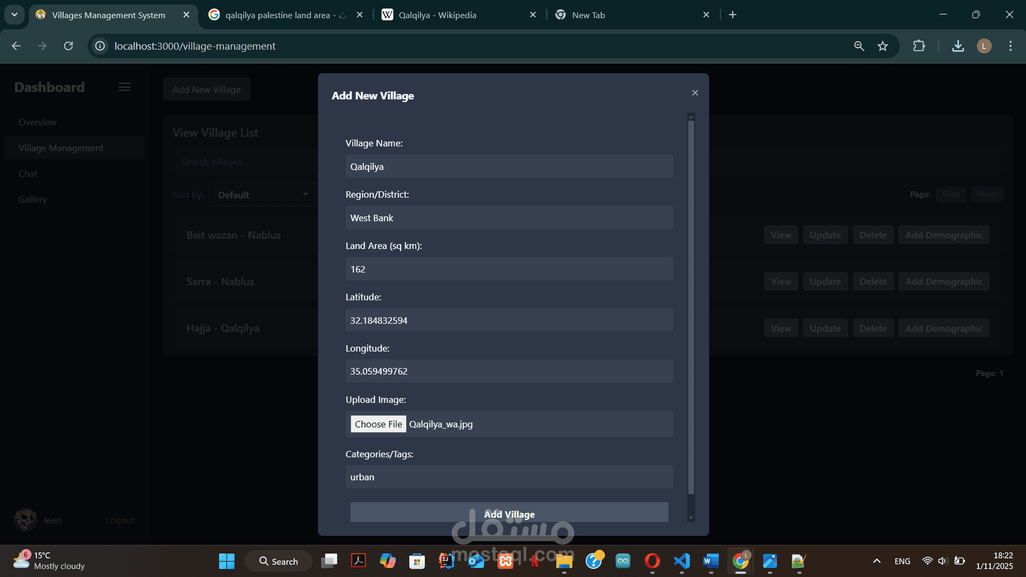Screen dimensions: 1026x577
Task: Click the modal scrollbar down arrow
Action: click(x=691, y=518)
